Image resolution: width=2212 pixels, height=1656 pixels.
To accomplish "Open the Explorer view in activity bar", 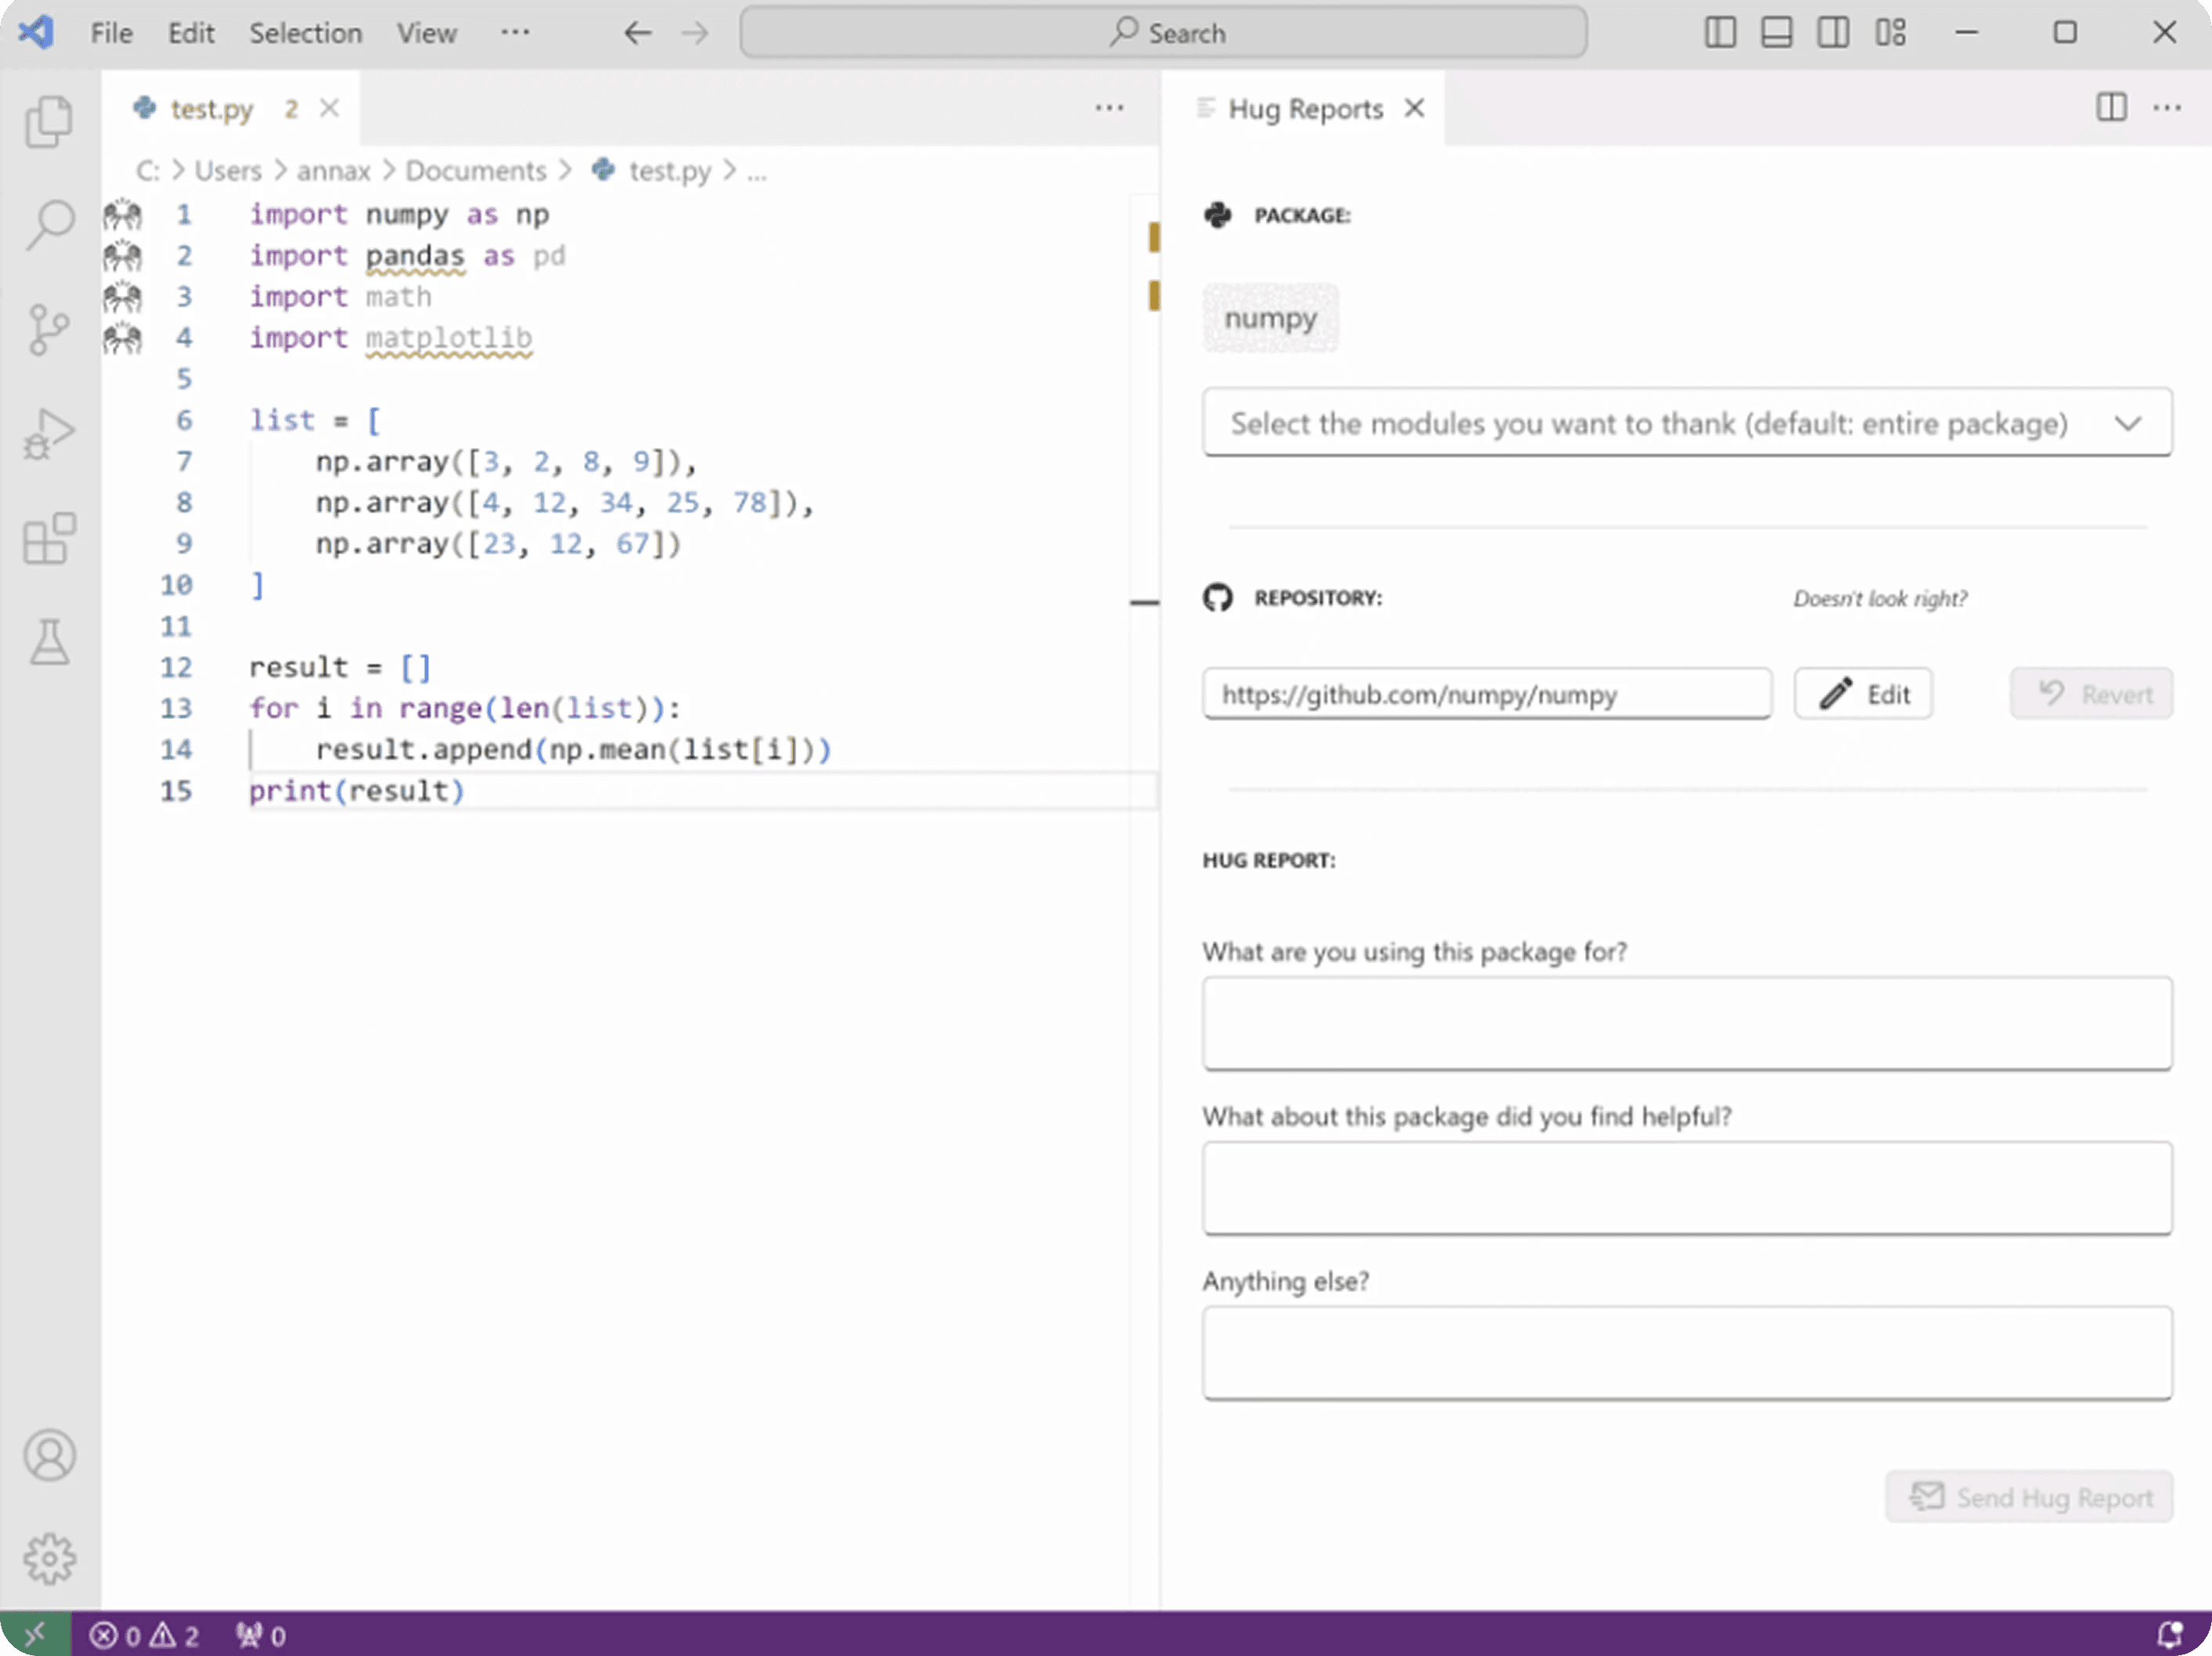I will pos(48,121).
